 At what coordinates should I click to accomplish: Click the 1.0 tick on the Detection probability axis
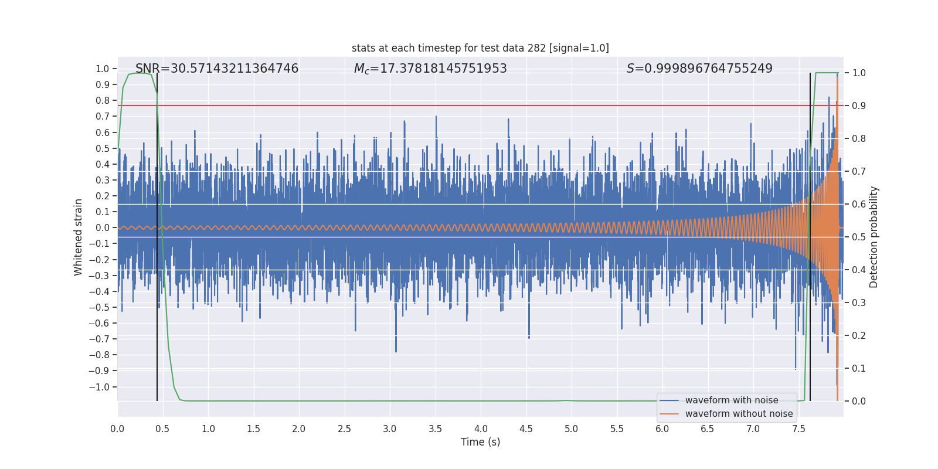click(859, 73)
